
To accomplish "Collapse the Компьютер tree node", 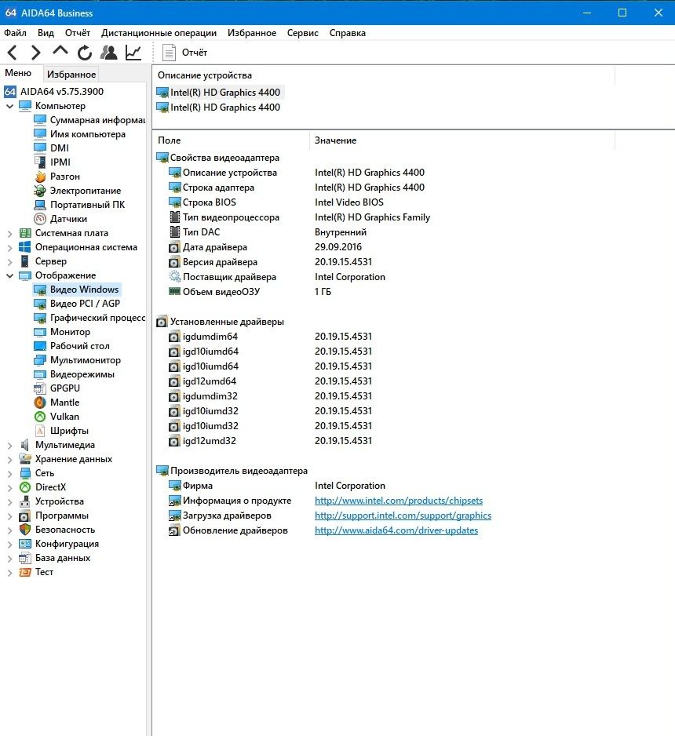I will [x=9, y=106].
